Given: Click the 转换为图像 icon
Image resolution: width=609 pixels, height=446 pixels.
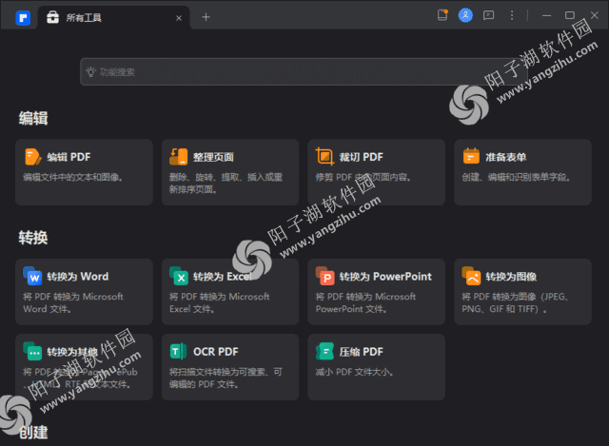Looking at the screenshot, I should click(471, 276).
